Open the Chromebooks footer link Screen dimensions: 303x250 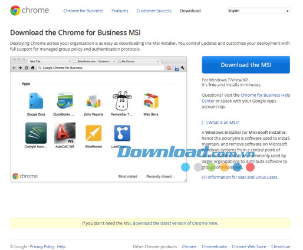[214, 246]
